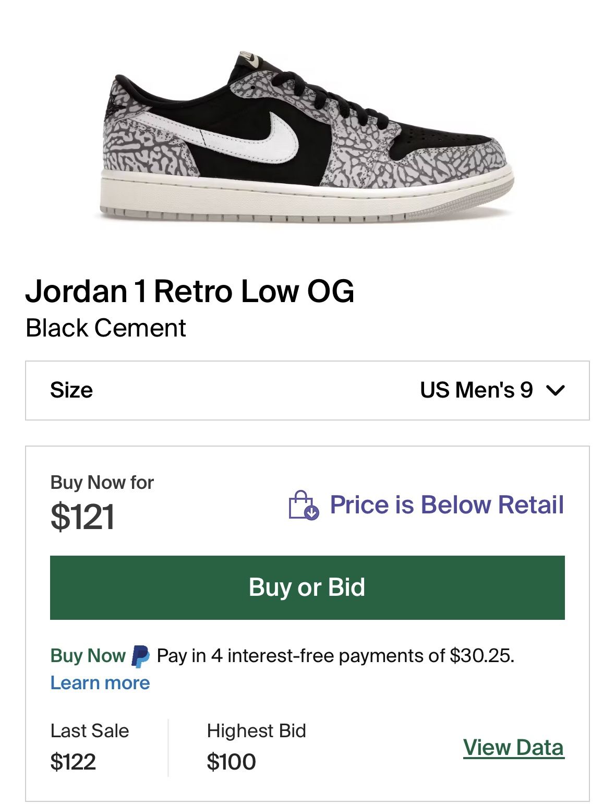Click the $122 last sale amount
Screen dimensions: 615x804
click(x=73, y=762)
